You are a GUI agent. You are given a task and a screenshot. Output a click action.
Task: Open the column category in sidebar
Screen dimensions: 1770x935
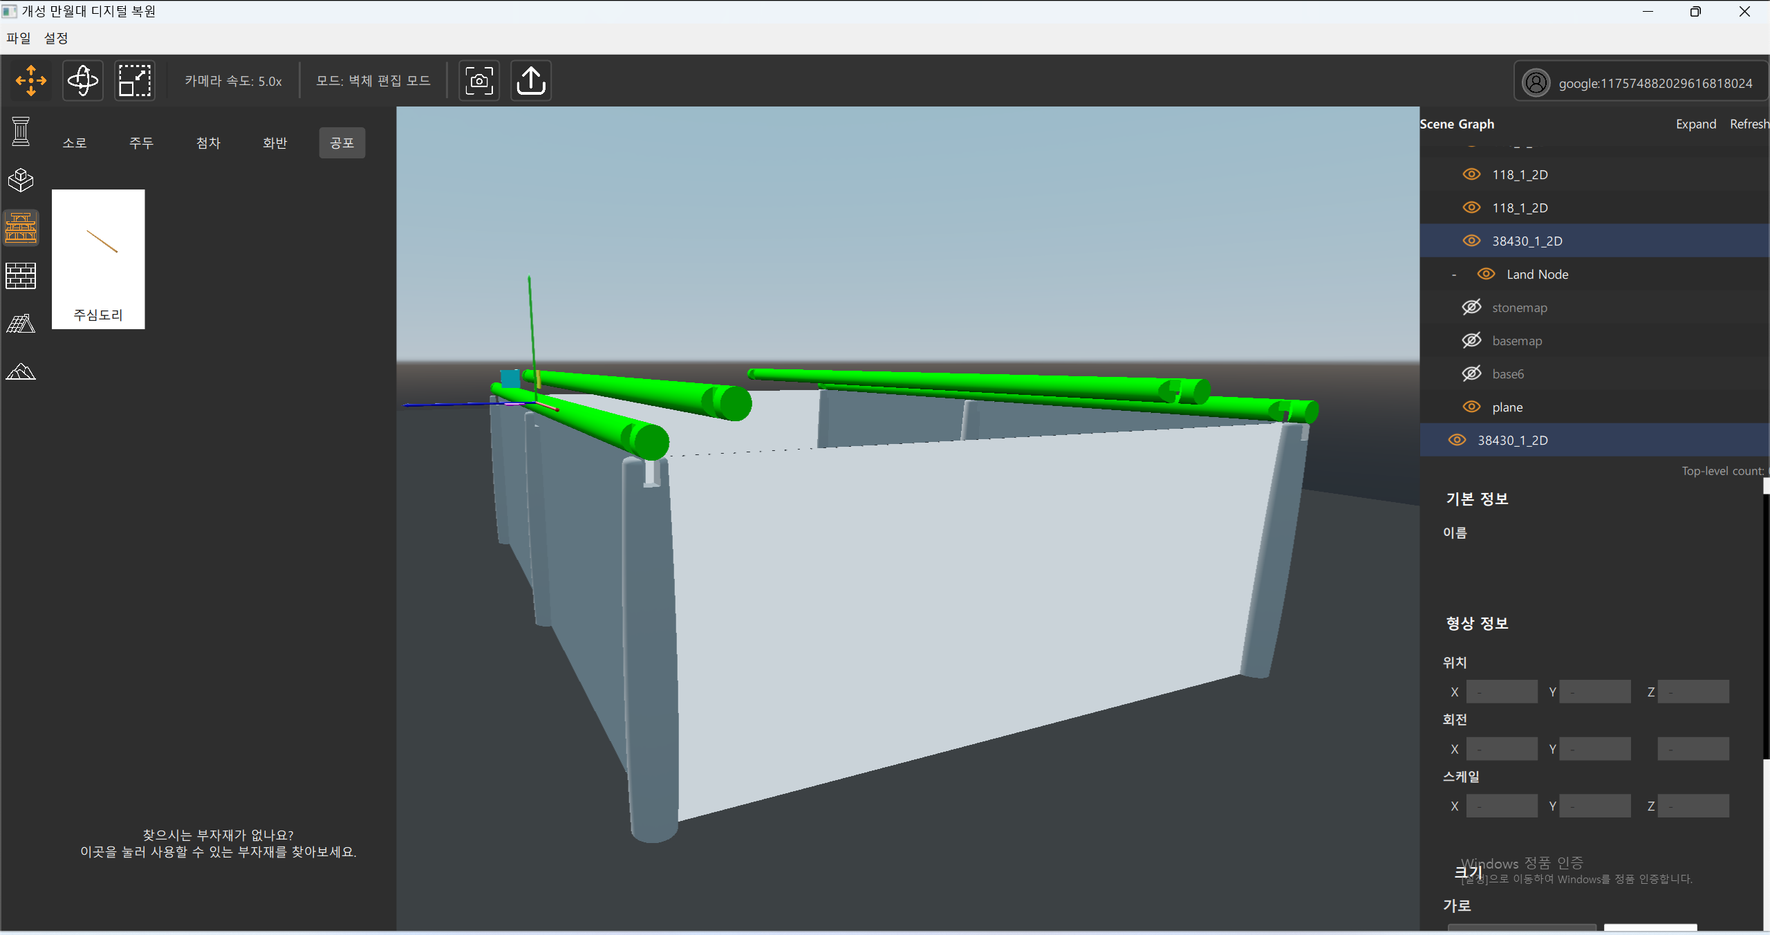[21, 131]
